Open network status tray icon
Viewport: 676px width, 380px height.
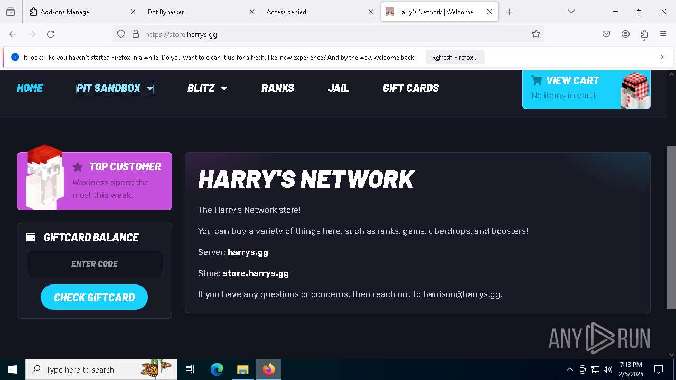595,369
